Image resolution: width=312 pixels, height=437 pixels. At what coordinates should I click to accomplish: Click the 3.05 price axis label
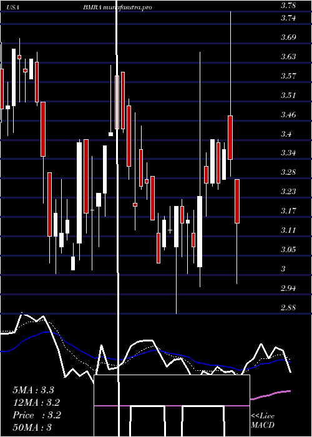pyautogui.click(x=288, y=250)
